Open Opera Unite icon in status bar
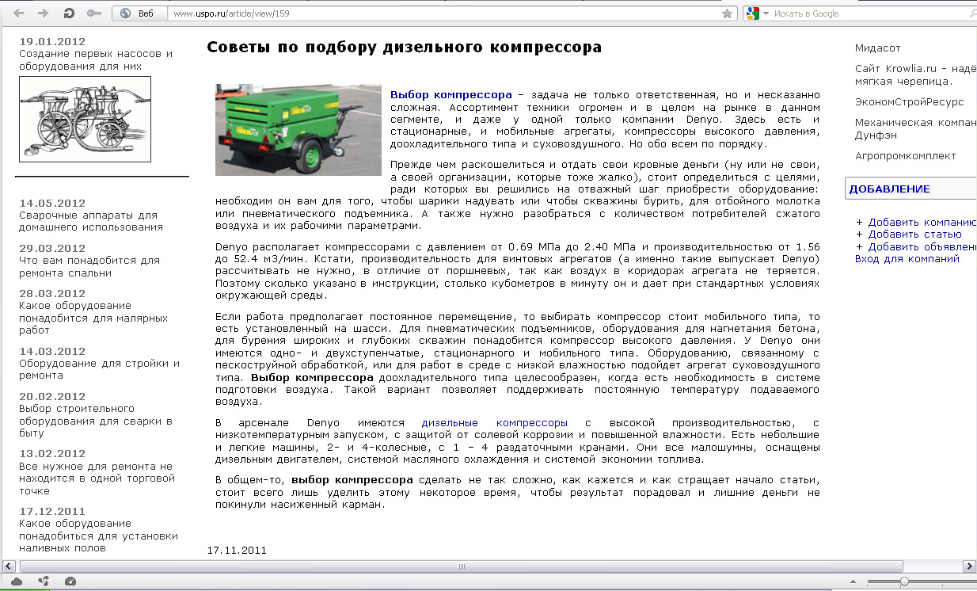 coord(44,581)
